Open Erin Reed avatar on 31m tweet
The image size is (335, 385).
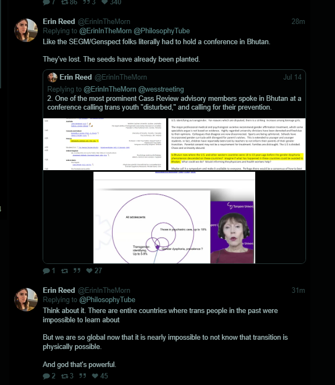point(26,299)
